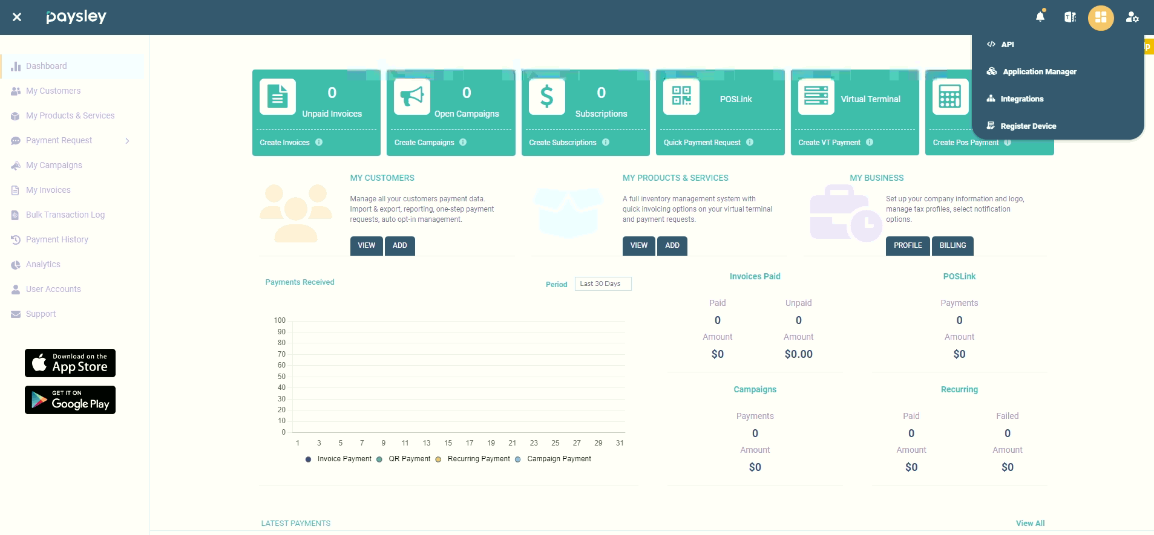This screenshot has height=535, width=1154.
Task: Click the My Customers people icon in sidebar
Action: pyautogui.click(x=16, y=91)
